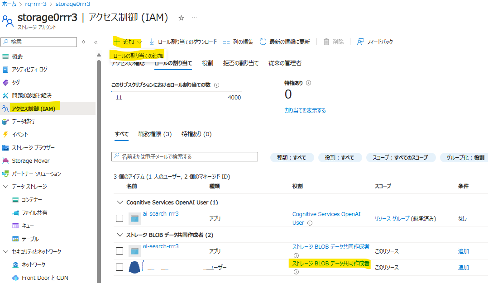Collapse the データ ストレージ section
This screenshot has width=488, height=283.
[x=5, y=186]
